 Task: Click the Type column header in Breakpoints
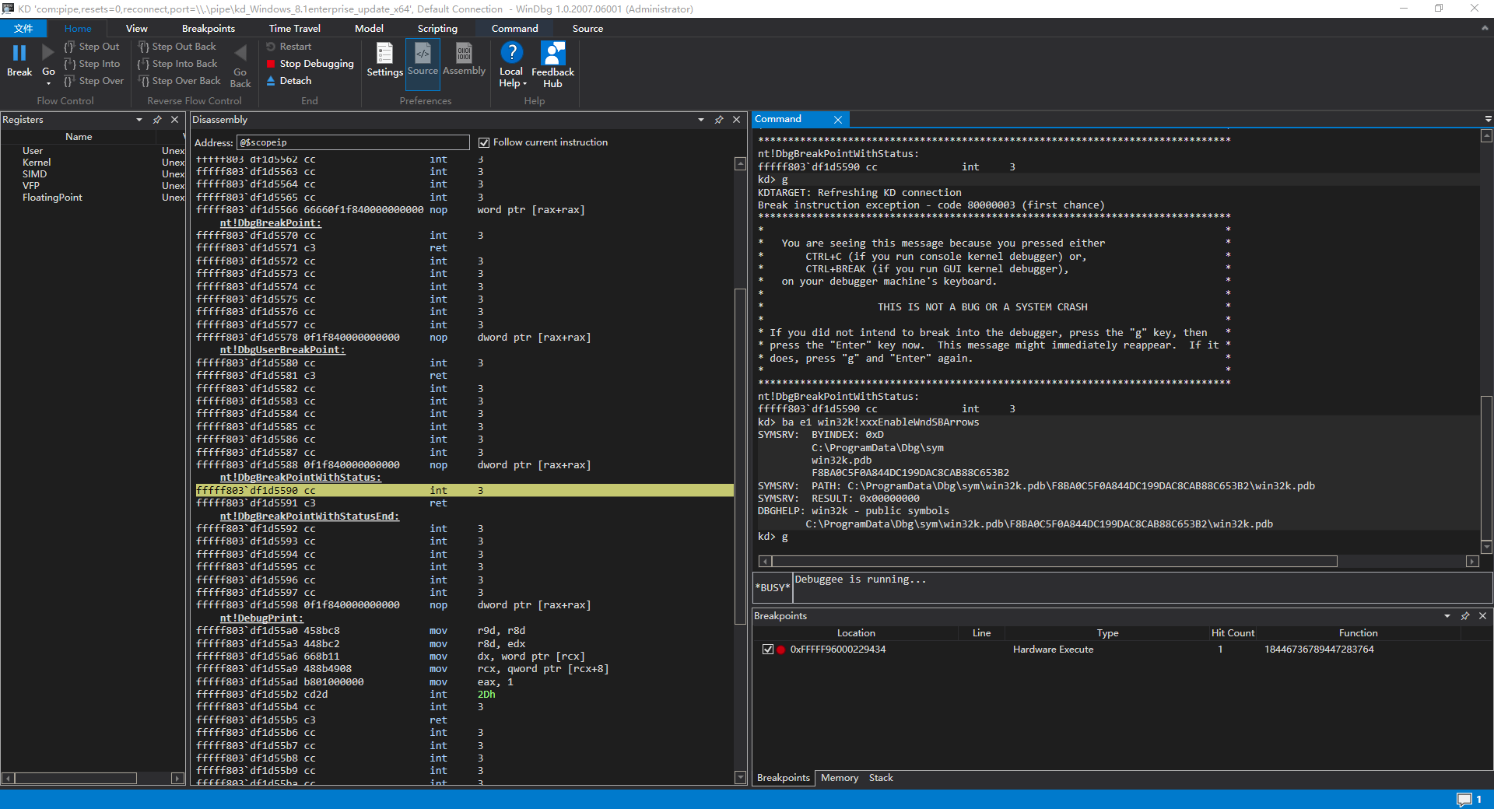[1107, 633]
